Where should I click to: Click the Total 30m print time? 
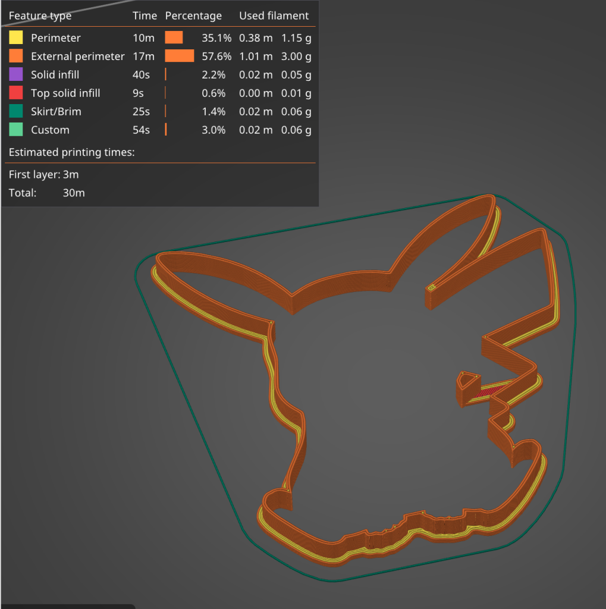[46, 193]
